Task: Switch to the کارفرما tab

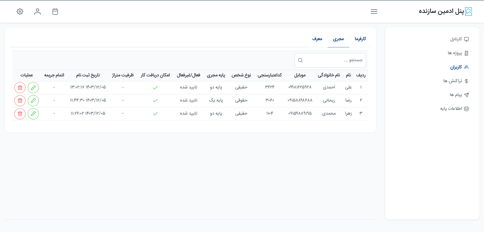Action: [x=360, y=39]
